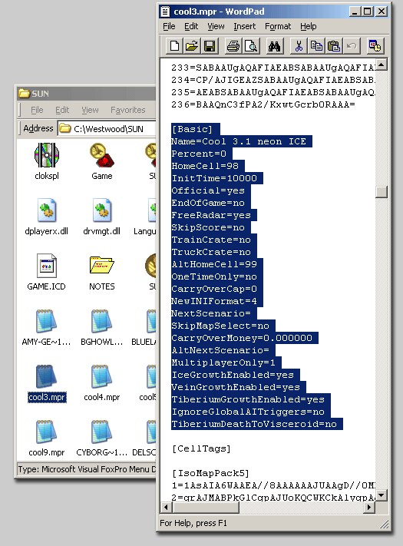
Task: Click the line HomeCell=98
Action: [x=205, y=166]
